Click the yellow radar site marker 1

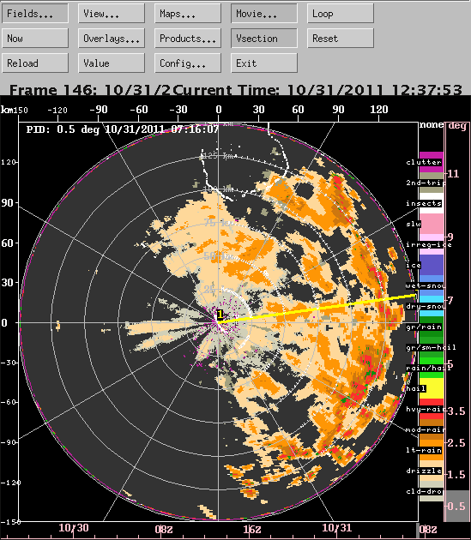220,315
